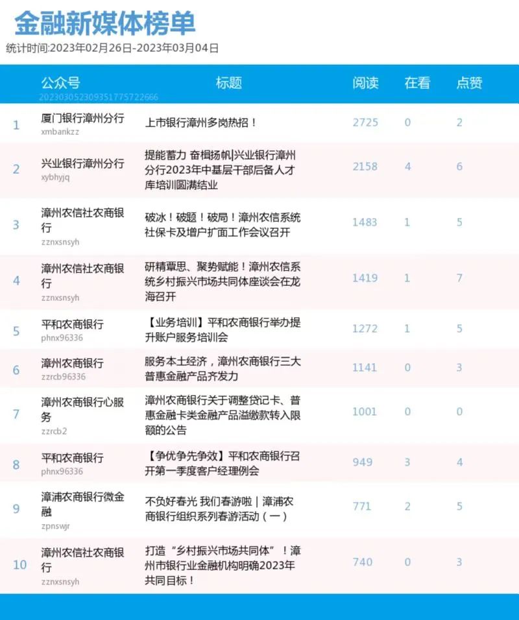Select the 标题 column header
The width and height of the screenshot is (519, 620).
point(228,83)
